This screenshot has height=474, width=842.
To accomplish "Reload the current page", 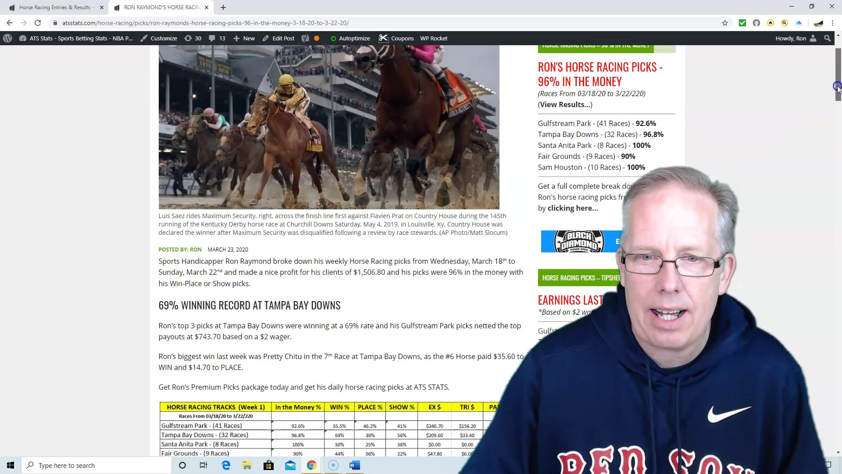I will (x=38, y=23).
